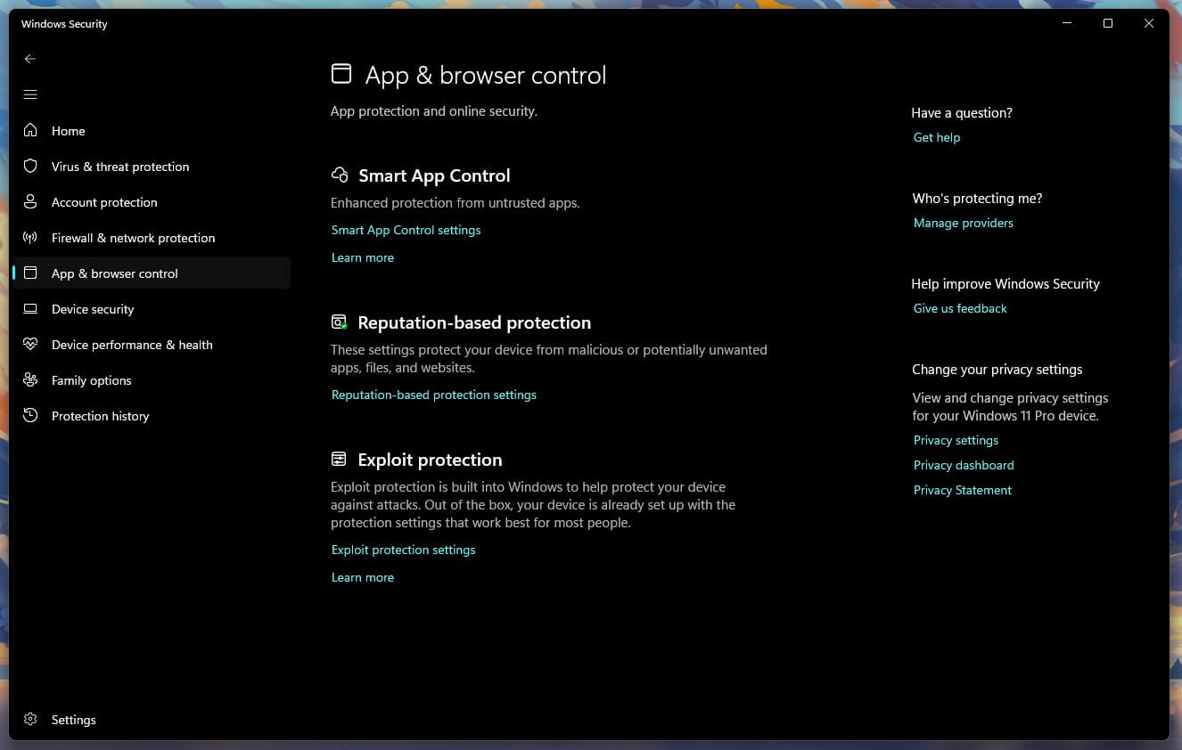The height and width of the screenshot is (750, 1182).
Task: Maximize the Windows Security window
Action: click(1108, 24)
